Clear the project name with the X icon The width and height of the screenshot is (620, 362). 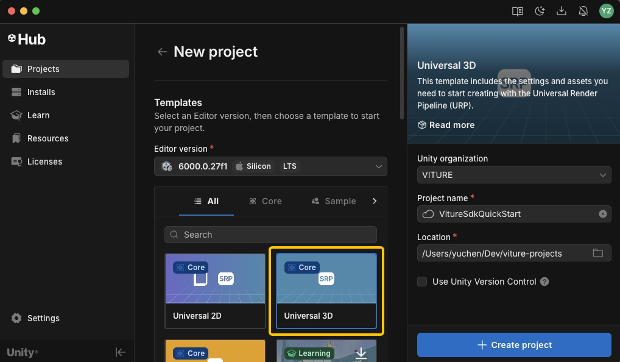602,214
